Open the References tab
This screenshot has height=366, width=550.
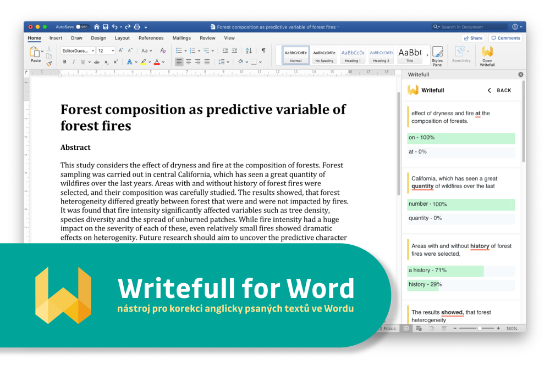coord(151,38)
